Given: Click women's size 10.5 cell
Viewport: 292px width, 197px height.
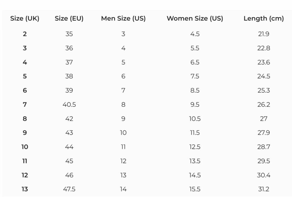Looking at the screenshot, I should (x=195, y=119).
